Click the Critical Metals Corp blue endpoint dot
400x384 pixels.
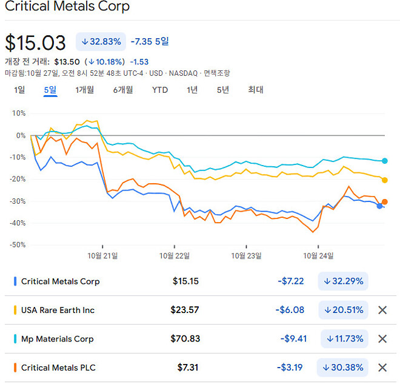click(379, 206)
